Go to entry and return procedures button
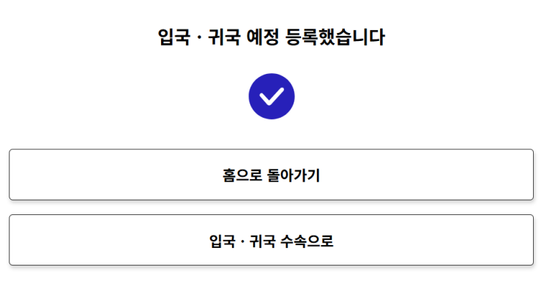This screenshot has height=286, width=544. (272, 240)
